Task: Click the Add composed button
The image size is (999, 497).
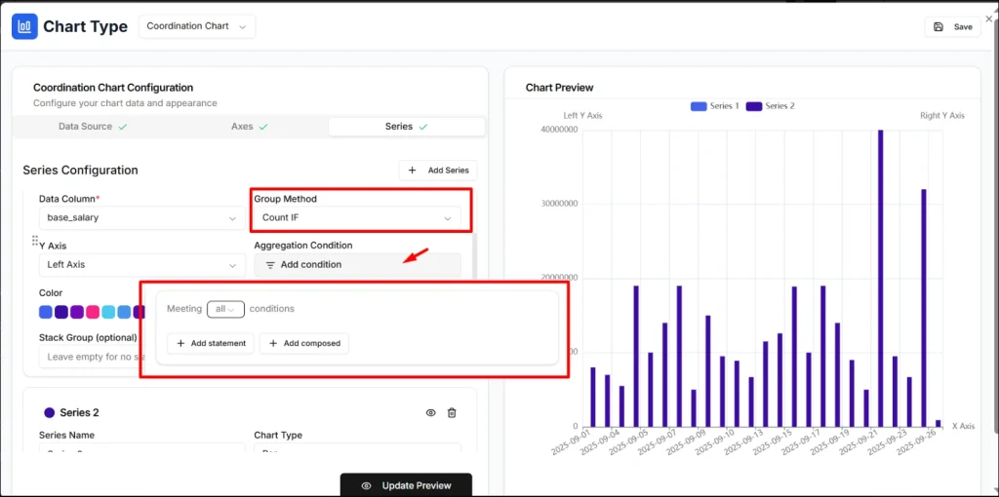Action: (304, 343)
